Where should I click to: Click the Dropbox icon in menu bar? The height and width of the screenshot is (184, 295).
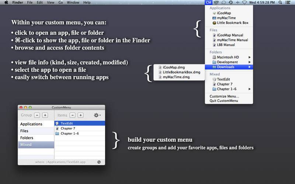(x=216, y=3)
